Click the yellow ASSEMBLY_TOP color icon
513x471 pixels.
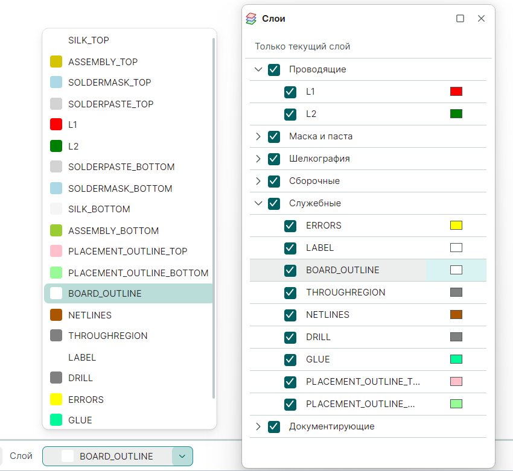tap(55, 61)
